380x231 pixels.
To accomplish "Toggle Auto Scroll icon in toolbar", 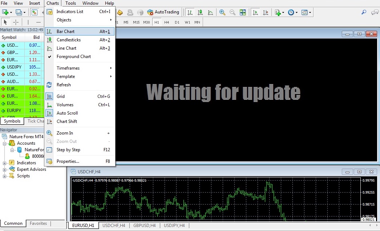I will [x=255, y=12].
